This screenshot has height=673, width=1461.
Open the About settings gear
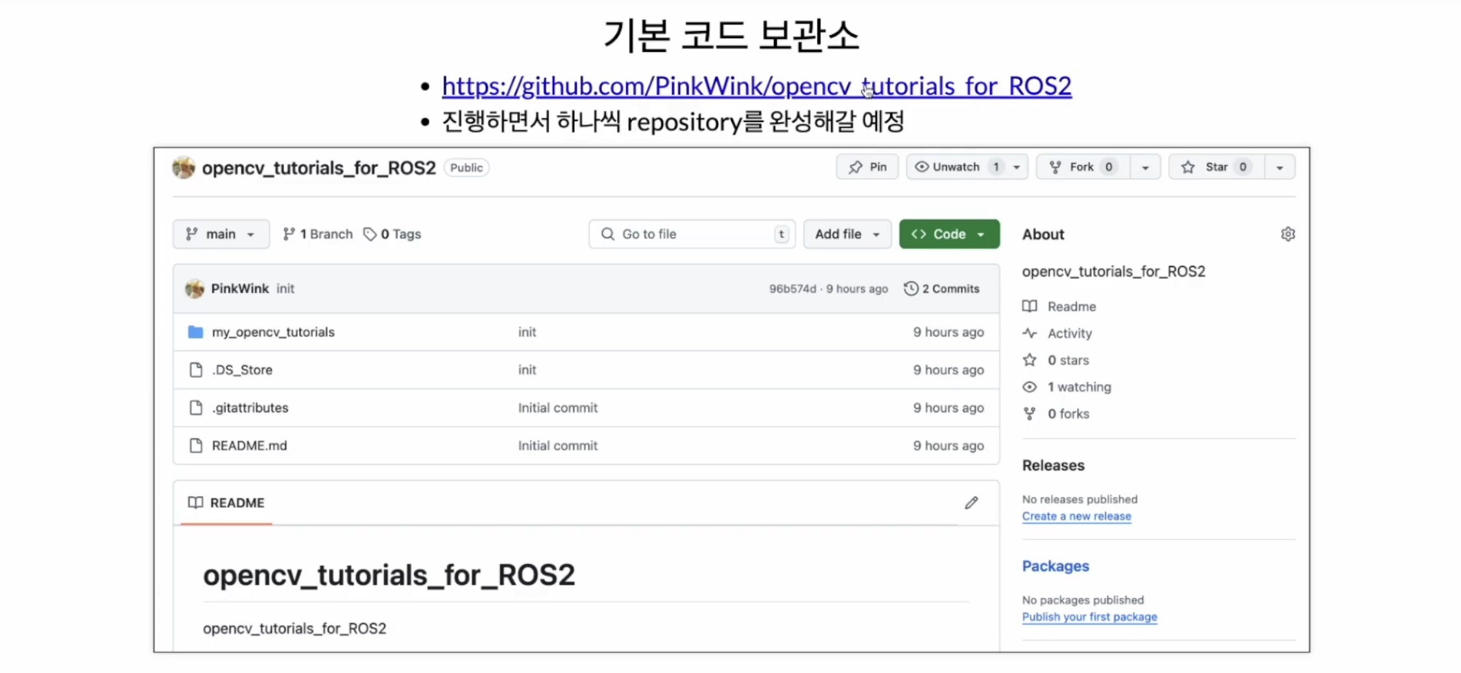pyautogui.click(x=1288, y=234)
